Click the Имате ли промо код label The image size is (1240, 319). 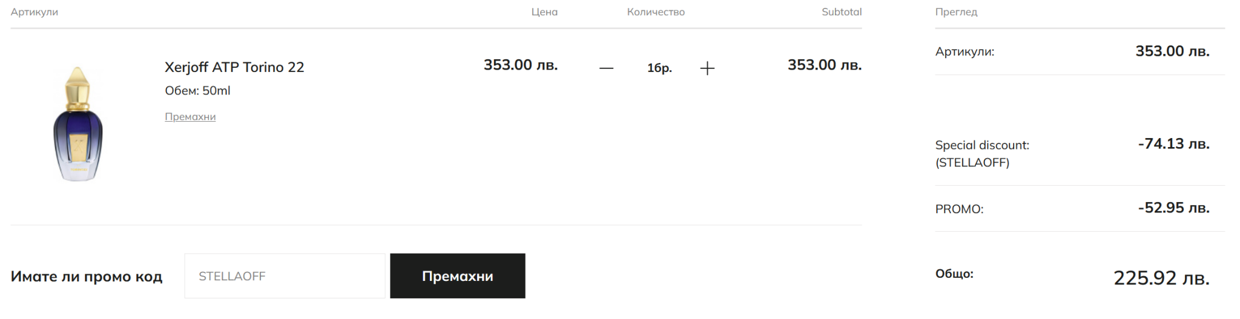(87, 277)
